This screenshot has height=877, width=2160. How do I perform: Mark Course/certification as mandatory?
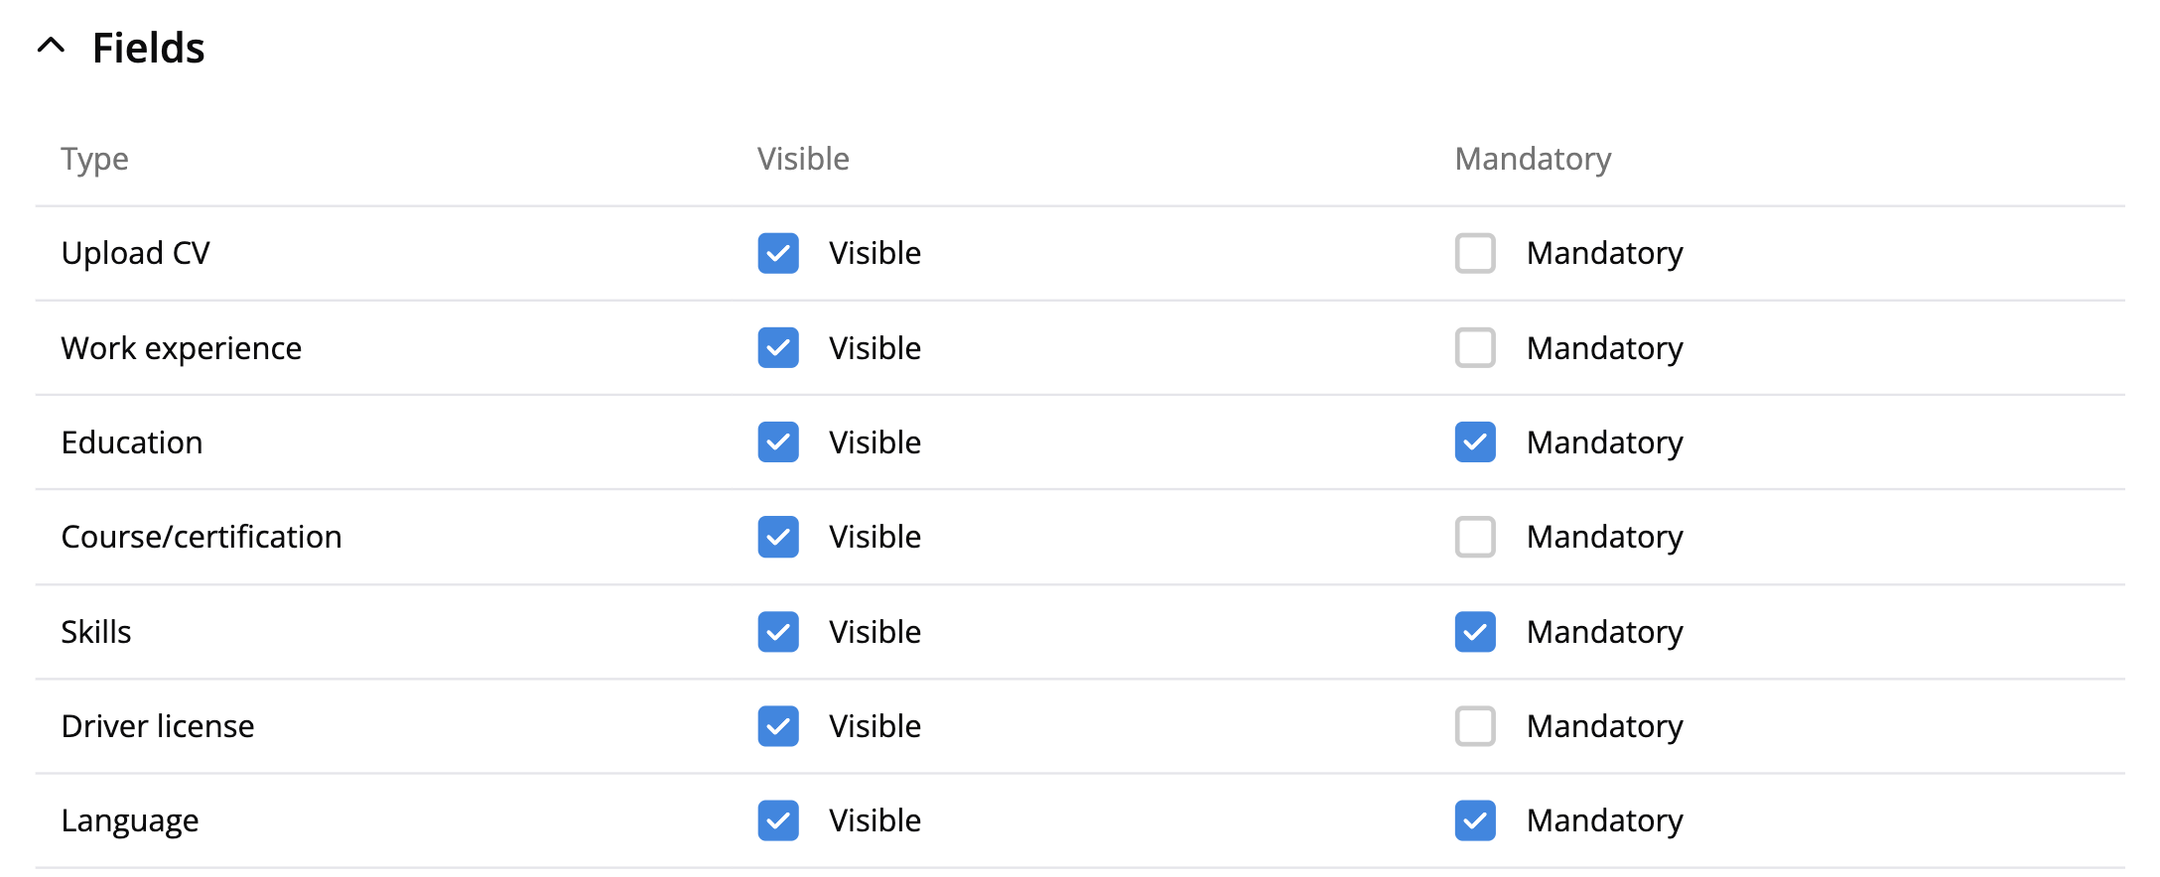1475,537
